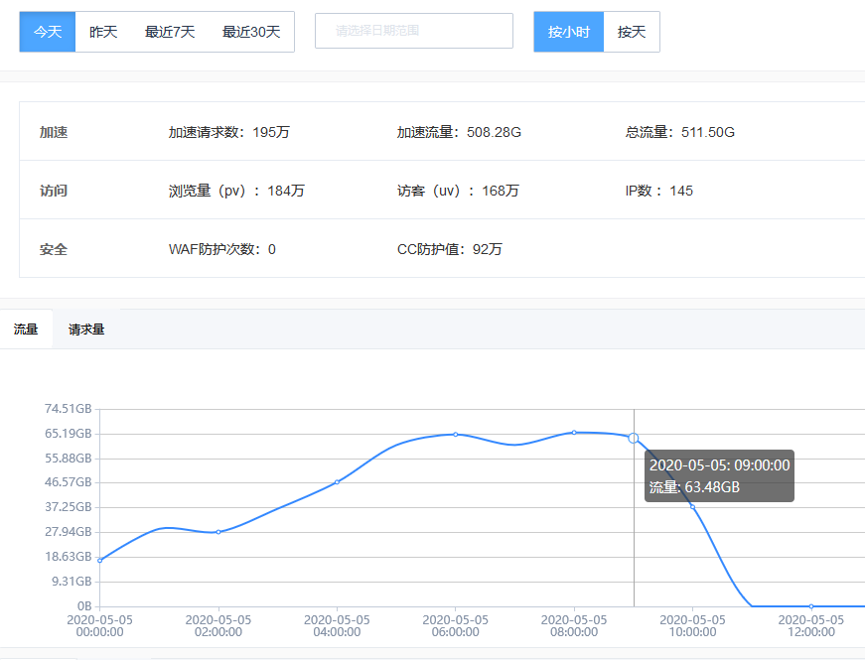Click the CC防护值 92万 statistic
The height and width of the screenshot is (660, 865).
[x=450, y=249]
